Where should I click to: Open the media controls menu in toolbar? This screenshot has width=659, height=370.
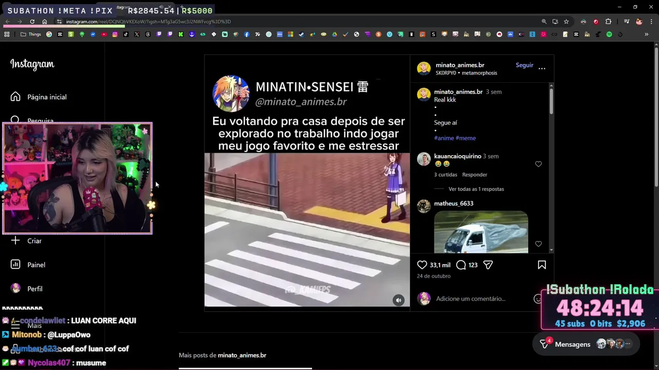[627, 22]
